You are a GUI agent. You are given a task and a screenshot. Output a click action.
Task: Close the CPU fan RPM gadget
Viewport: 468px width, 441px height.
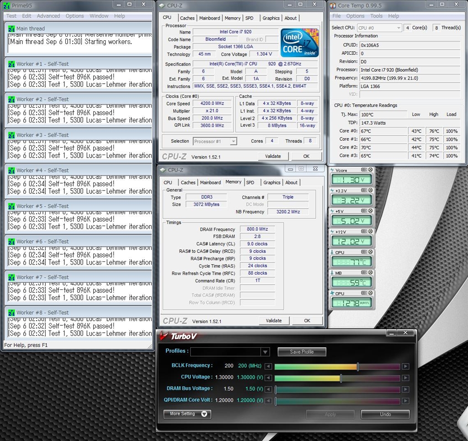370,293
